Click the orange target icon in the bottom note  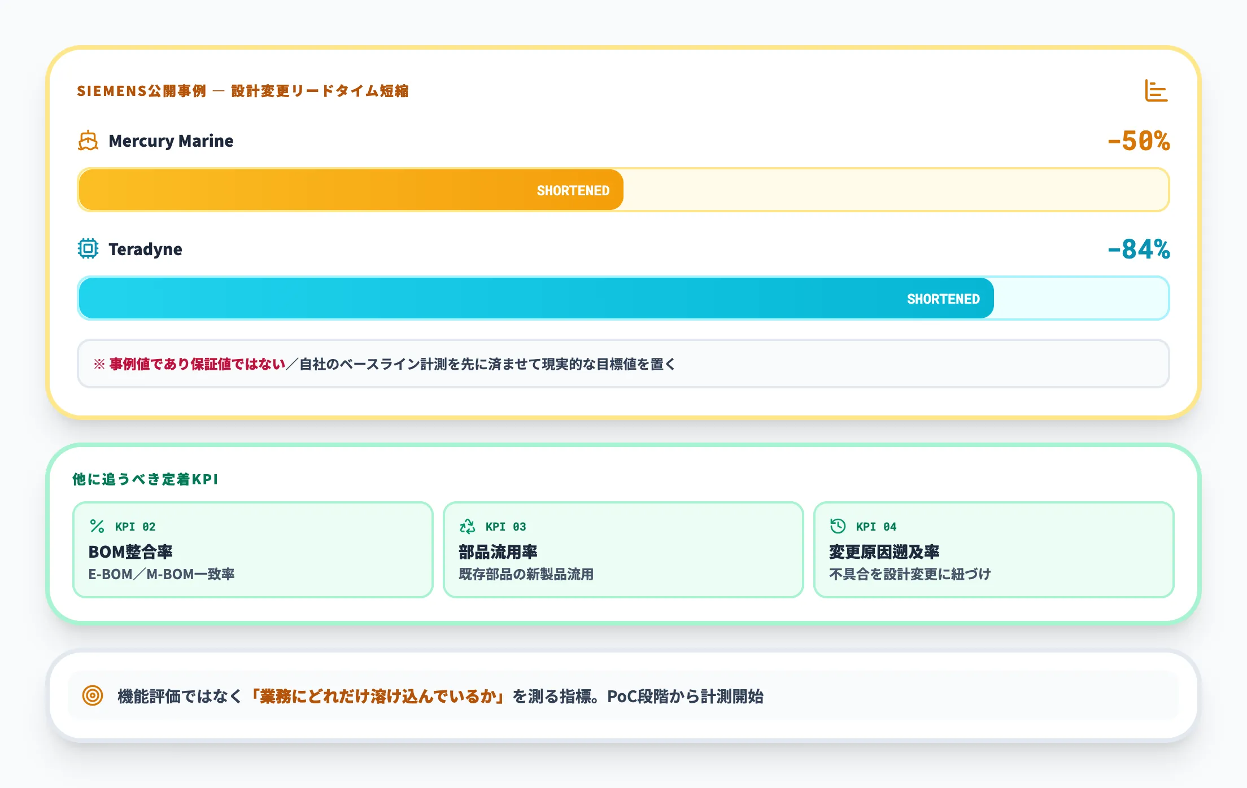coord(93,695)
